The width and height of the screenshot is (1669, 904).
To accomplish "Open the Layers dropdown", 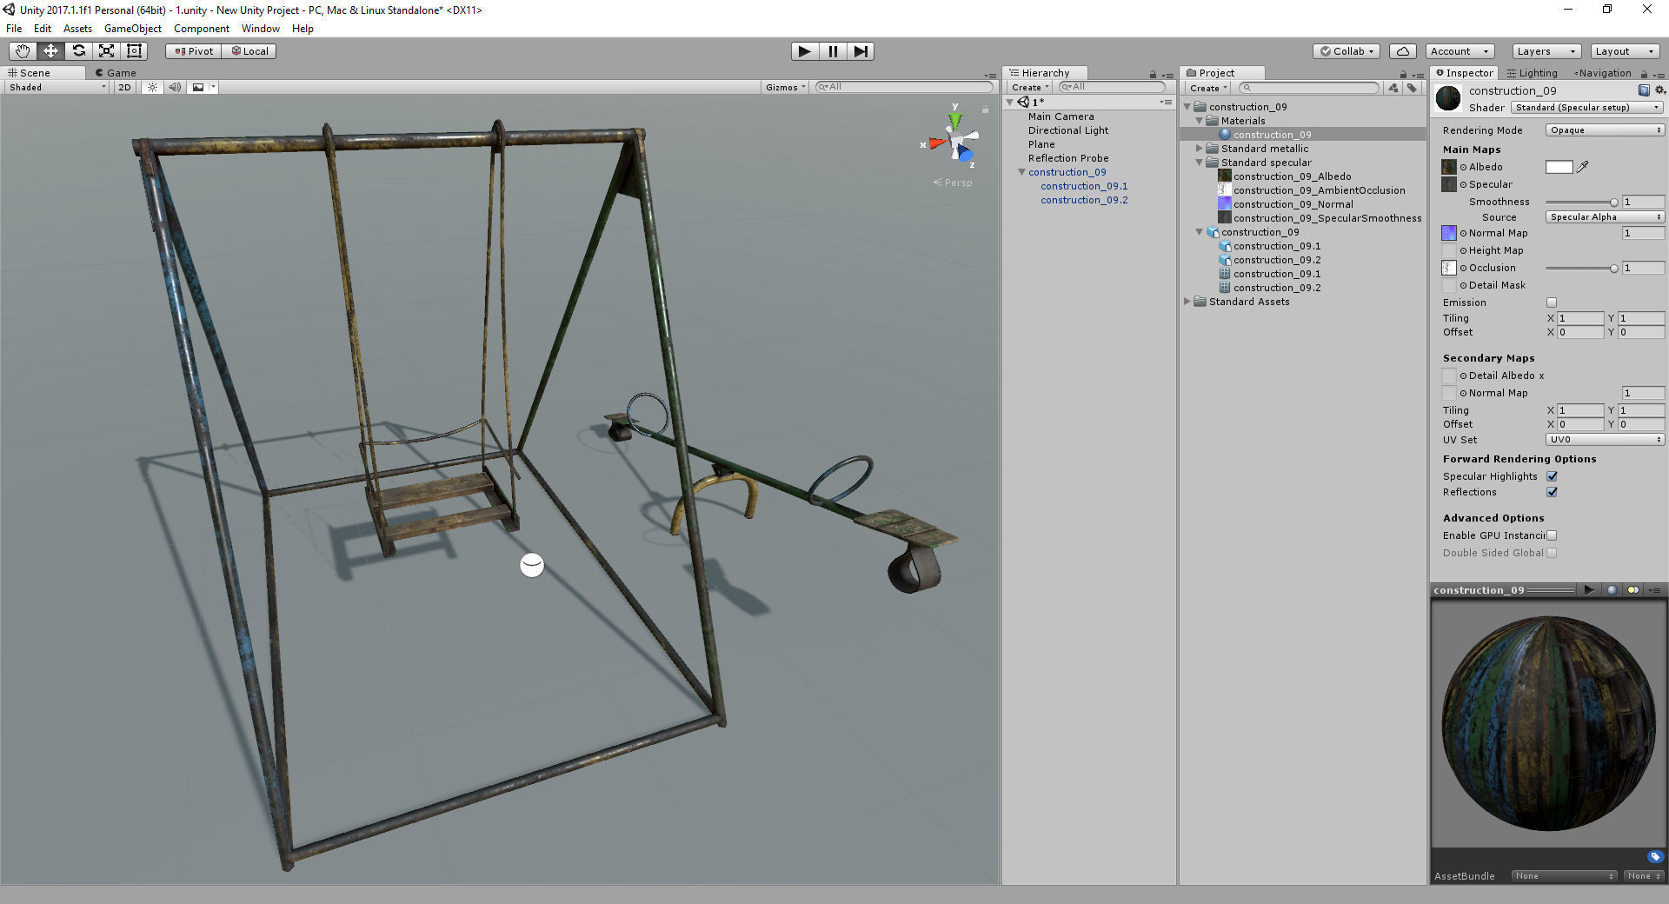I will [1546, 51].
